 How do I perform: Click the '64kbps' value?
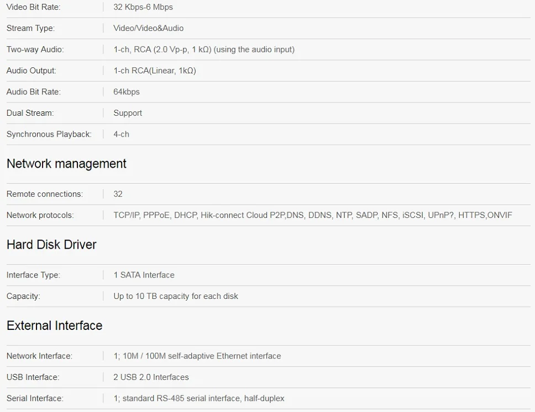click(x=127, y=92)
